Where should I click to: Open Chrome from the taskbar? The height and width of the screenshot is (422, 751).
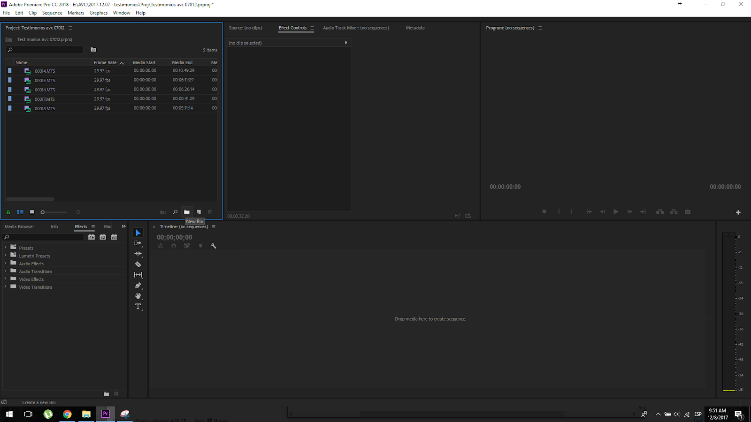(67, 414)
